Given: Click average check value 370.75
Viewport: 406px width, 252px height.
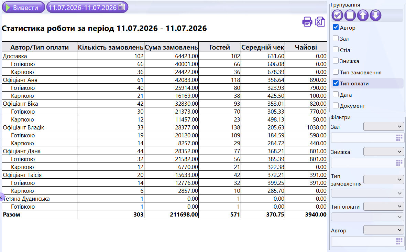Looking at the screenshot, I should tap(275, 214).
